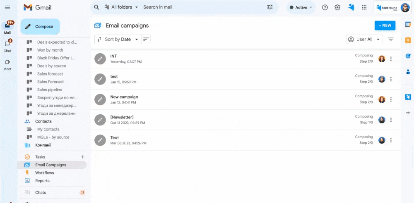414x203 pixels.
Task: Open Chats in the sidebar
Action: click(41, 192)
